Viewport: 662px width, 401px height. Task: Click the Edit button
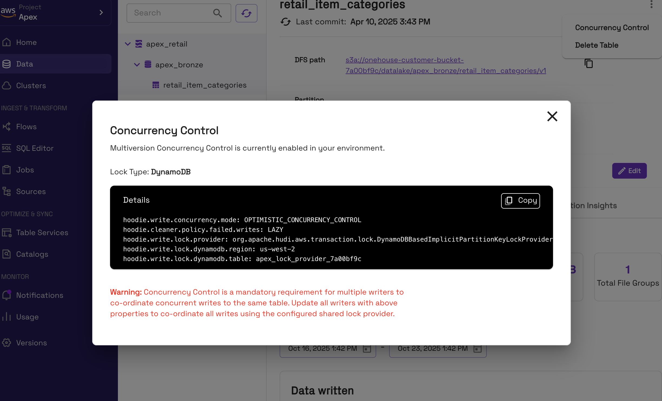(x=629, y=171)
